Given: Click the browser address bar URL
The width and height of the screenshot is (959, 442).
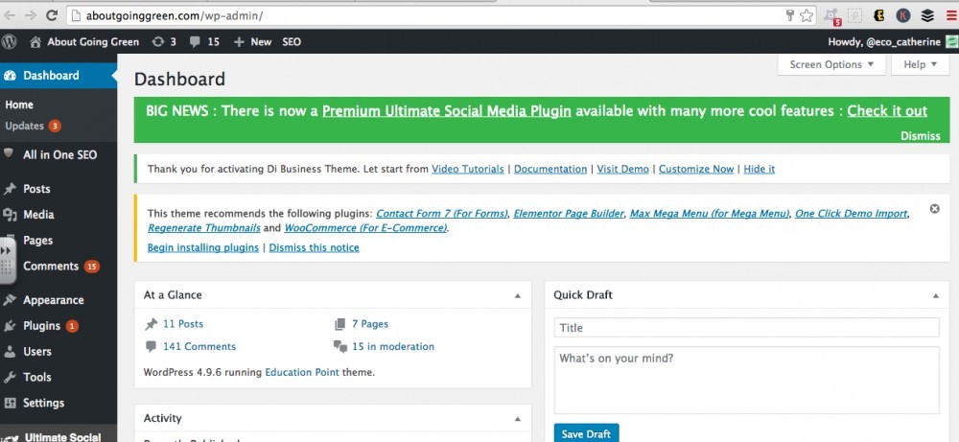Looking at the screenshot, I should click(x=175, y=16).
